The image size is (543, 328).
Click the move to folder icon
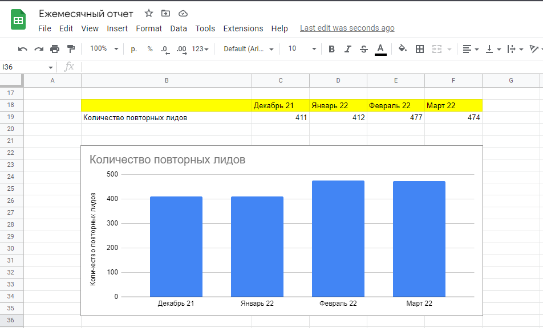pos(166,14)
